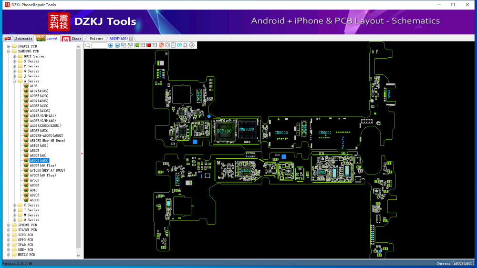
Task: Select the A600F(A60) document tab
Action: click(119, 39)
